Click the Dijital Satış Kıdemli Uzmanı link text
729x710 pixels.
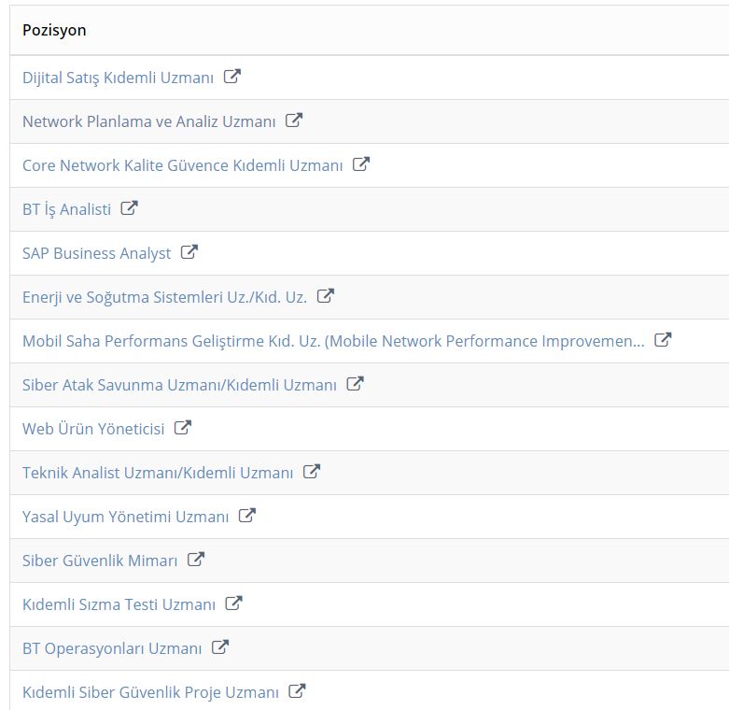click(x=119, y=78)
